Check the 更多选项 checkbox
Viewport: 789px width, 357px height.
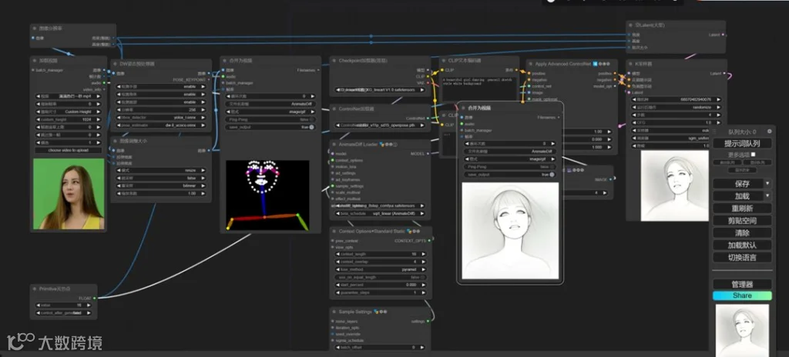tap(753, 155)
